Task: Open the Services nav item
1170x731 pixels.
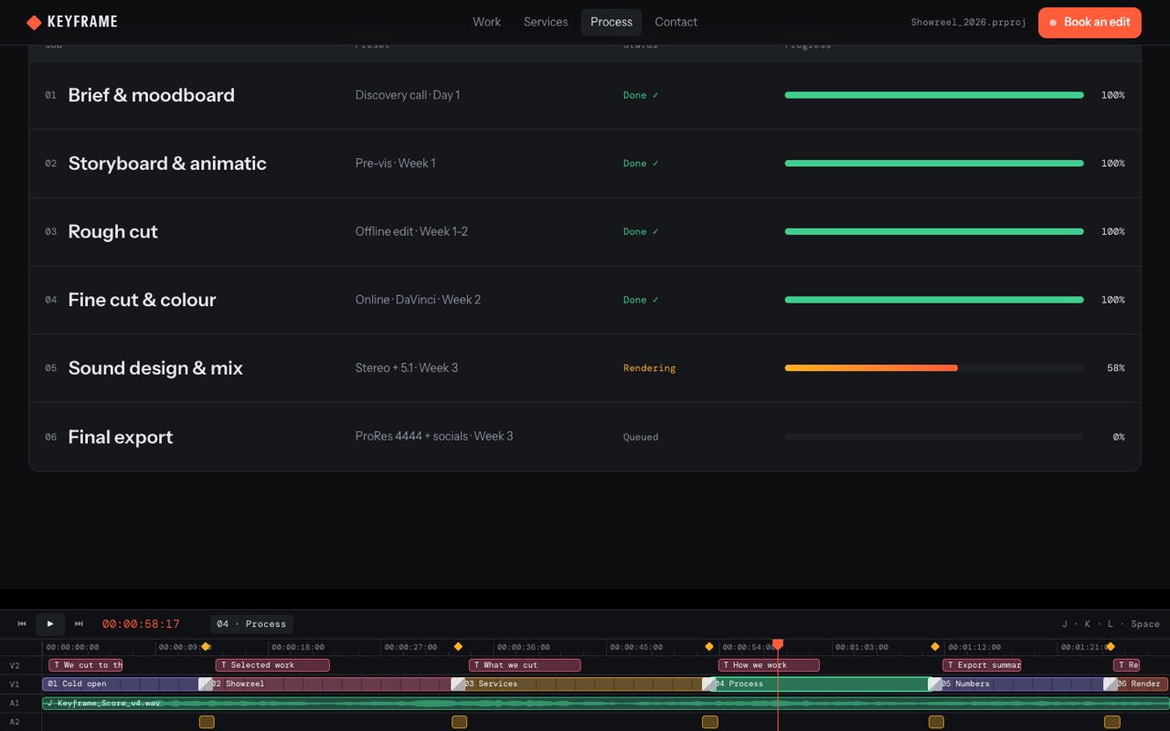Action: tap(546, 22)
